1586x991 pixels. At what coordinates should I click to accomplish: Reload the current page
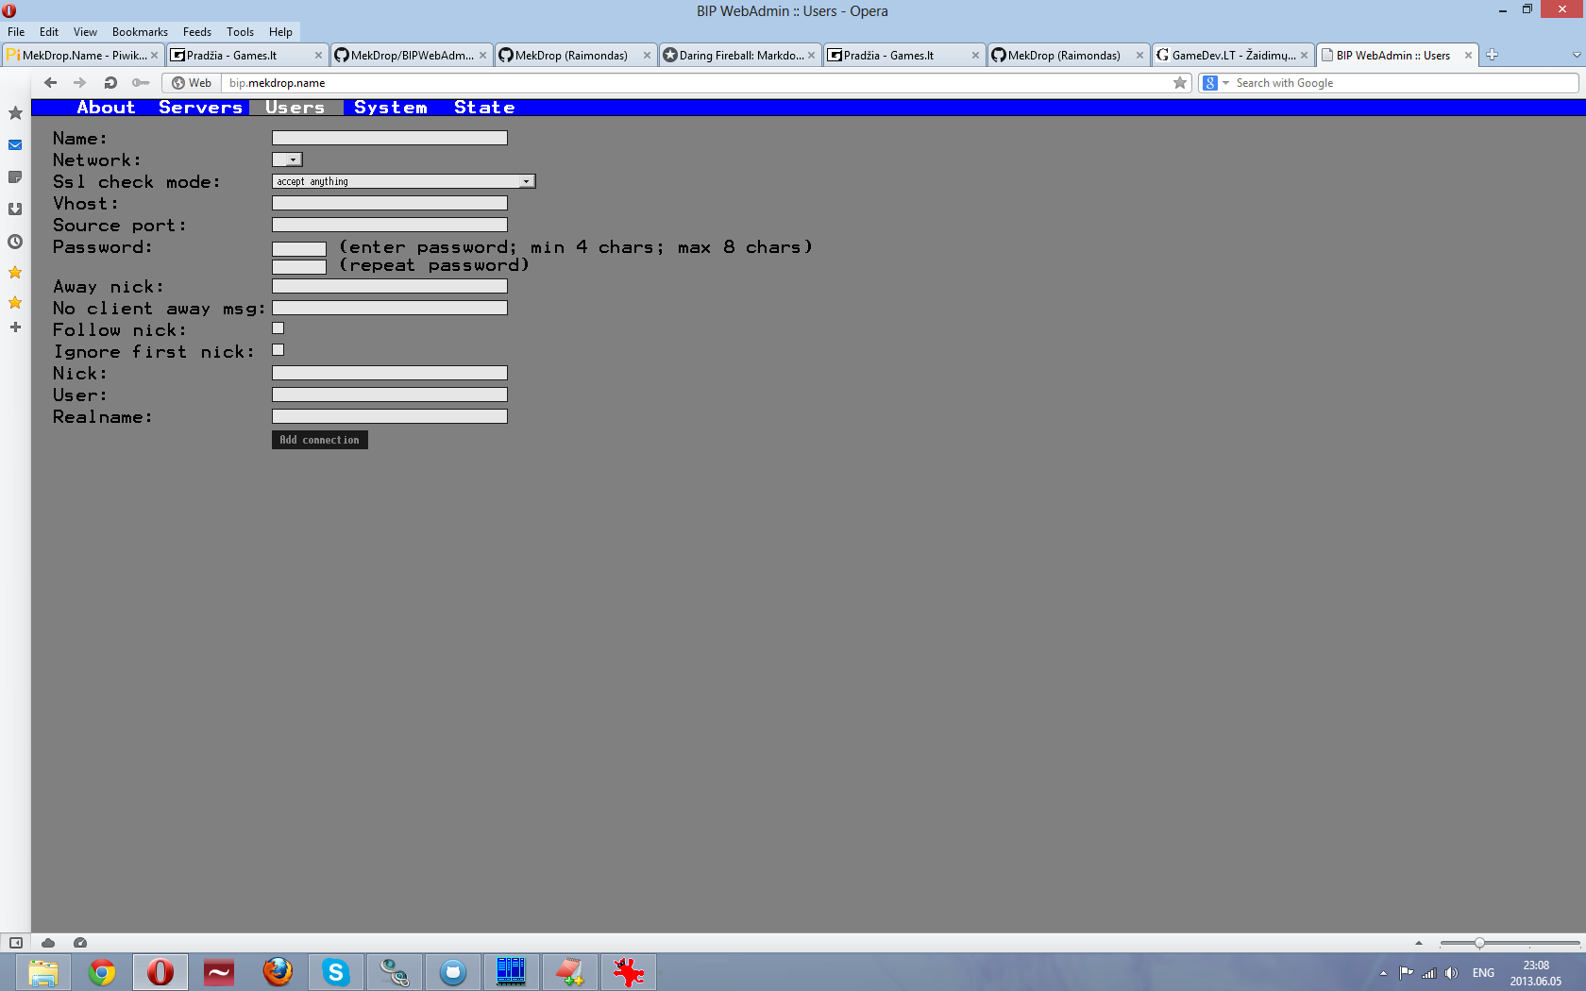(110, 83)
